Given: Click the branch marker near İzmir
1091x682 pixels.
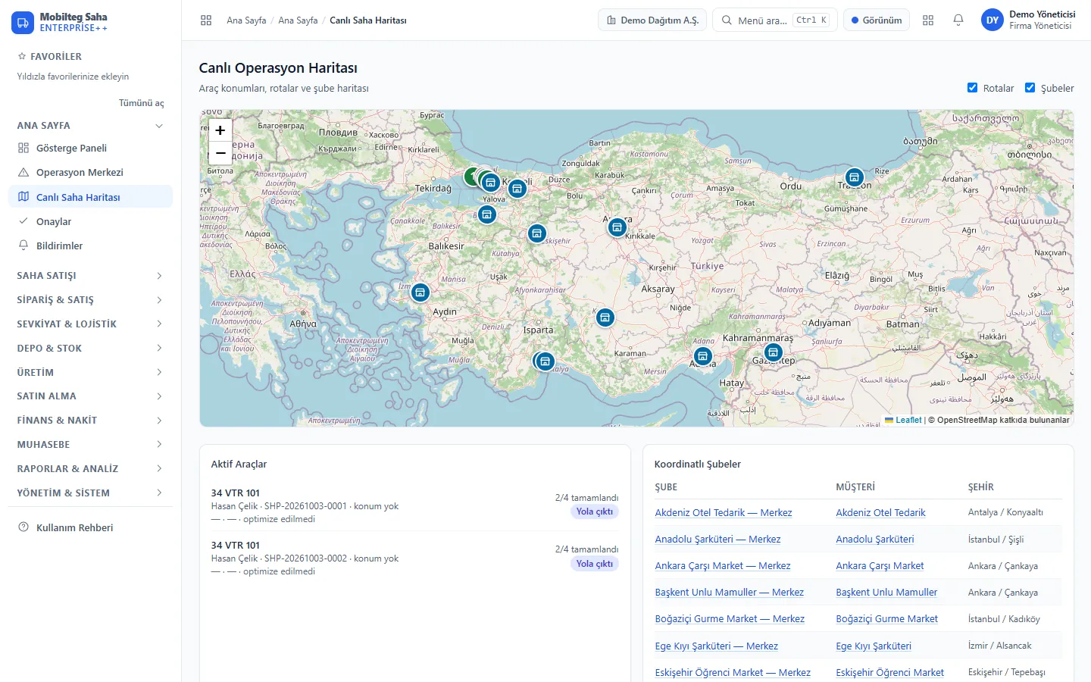Looking at the screenshot, I should tap(420, 293).
